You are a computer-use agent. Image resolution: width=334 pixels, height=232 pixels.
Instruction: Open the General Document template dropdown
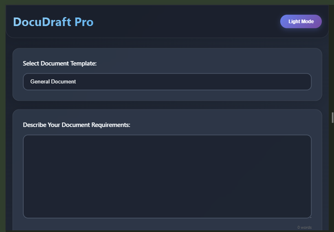point(167,82)
